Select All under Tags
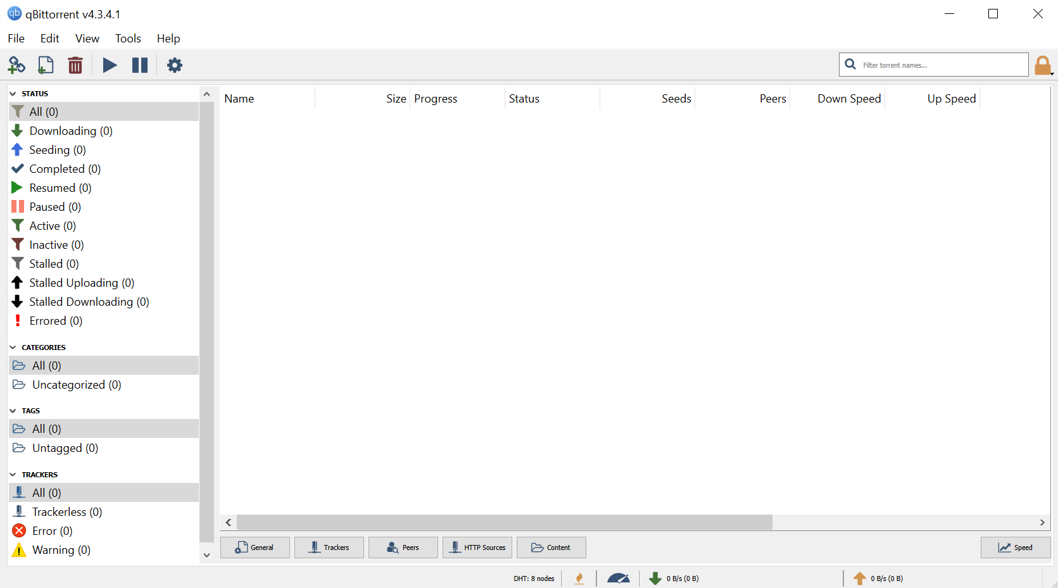Image resolution: width=1058 pixels, height=588 pixels. tap(104, 429)
